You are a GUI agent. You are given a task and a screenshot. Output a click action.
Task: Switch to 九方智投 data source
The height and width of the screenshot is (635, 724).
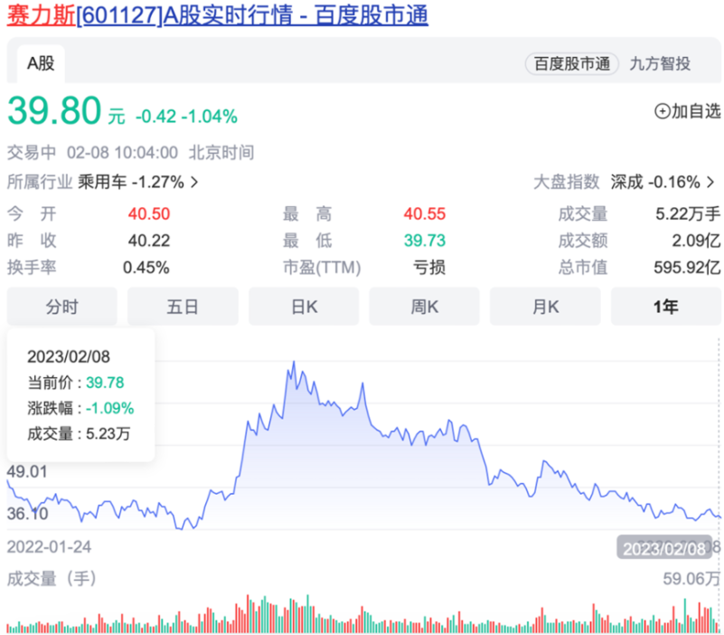(x=660, y=64)
